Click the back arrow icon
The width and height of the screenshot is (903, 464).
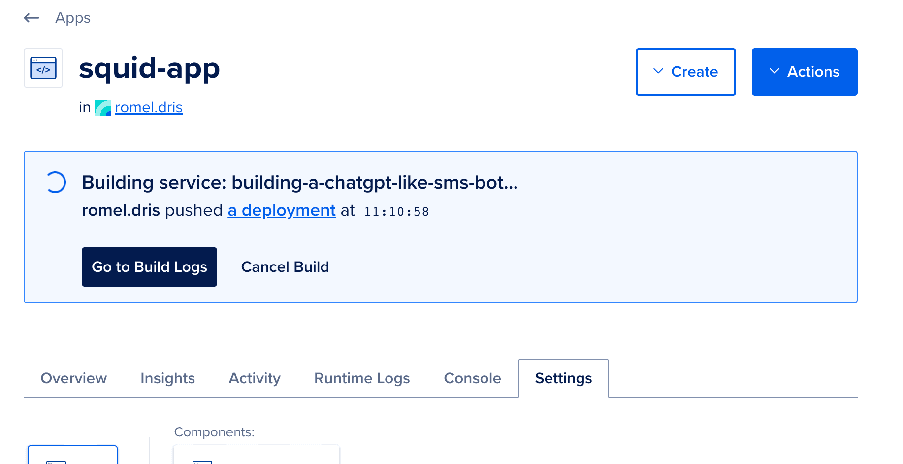(x=32, y=18)
